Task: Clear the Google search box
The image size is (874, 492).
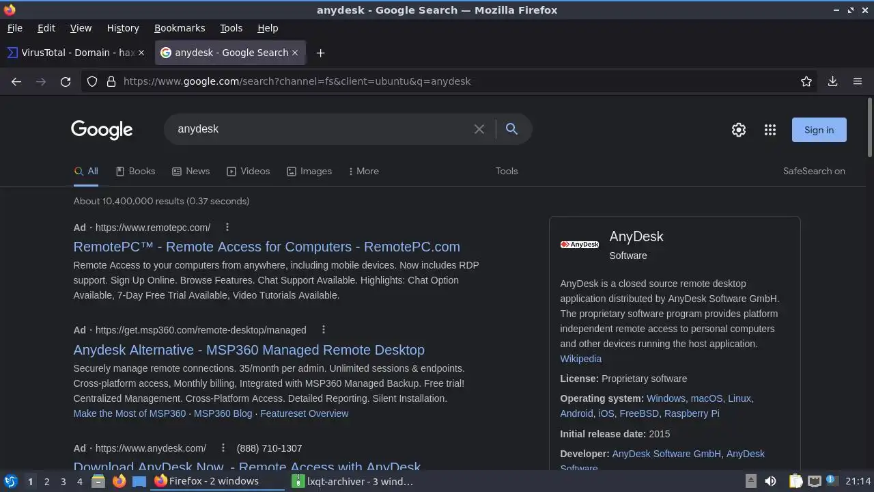Action: point(479,129)
